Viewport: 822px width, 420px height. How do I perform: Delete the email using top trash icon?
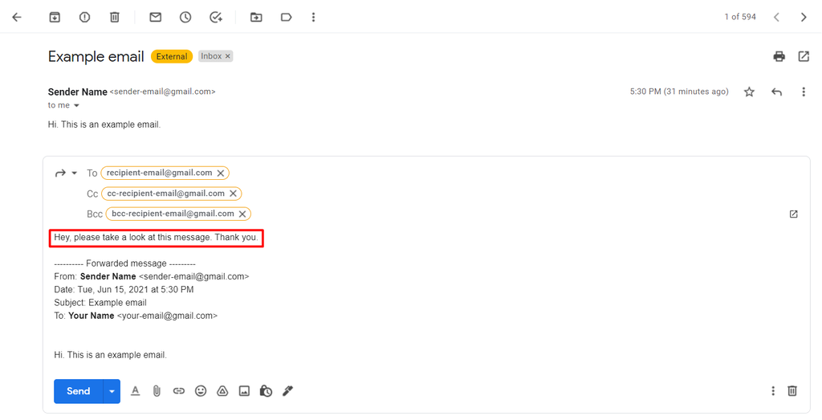point(114,18)
